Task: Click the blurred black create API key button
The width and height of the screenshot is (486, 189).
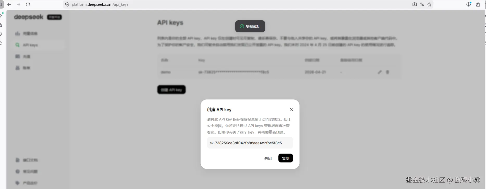Action: [x=171, y=90]
